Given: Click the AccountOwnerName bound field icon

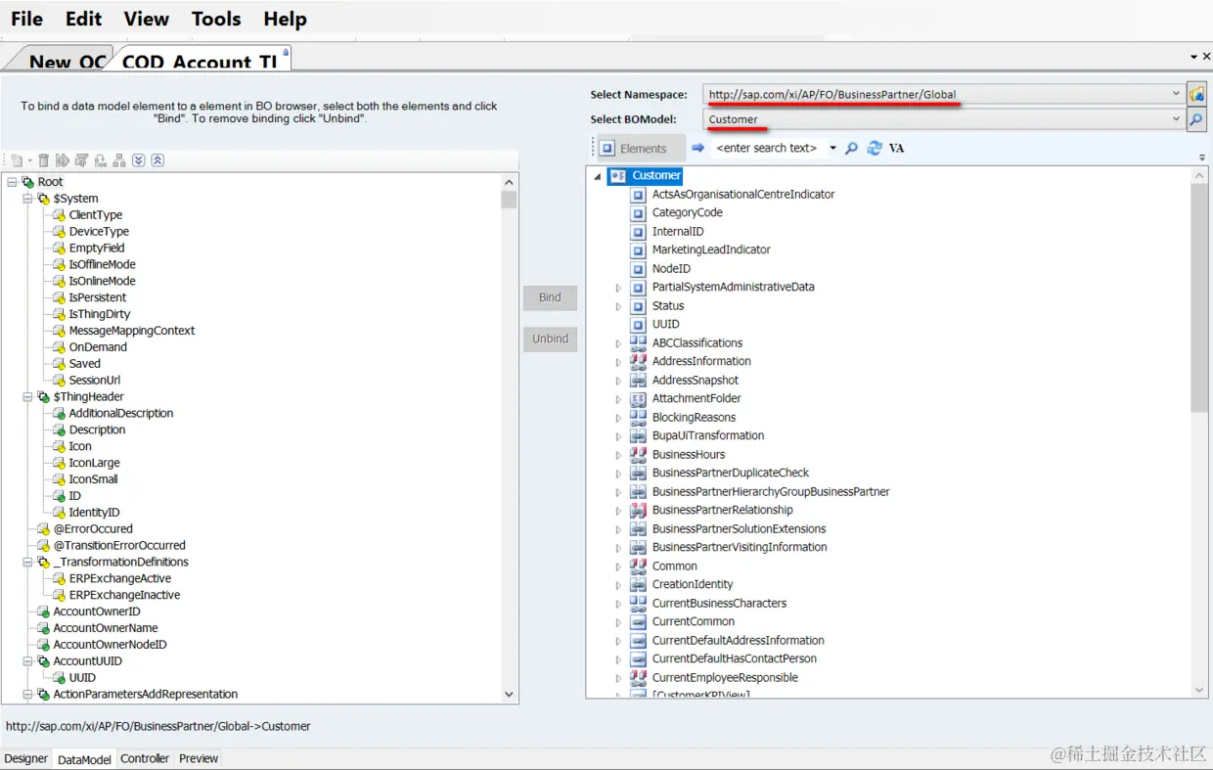Looking at the screenshot, I should pyautogui.click(x=43, y=628).
